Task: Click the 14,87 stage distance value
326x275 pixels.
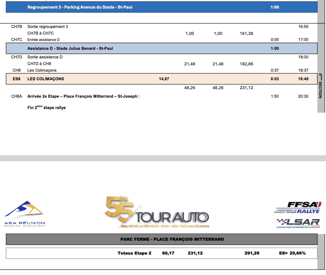Action: coord(164,79)
